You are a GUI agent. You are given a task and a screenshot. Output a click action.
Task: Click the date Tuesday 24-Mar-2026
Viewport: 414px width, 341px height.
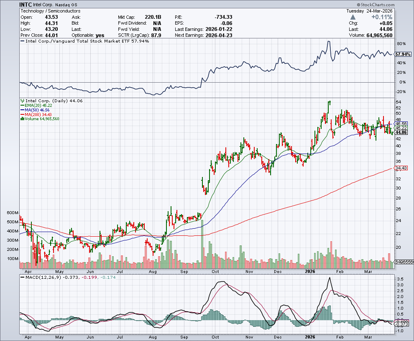tap(369, 11)
